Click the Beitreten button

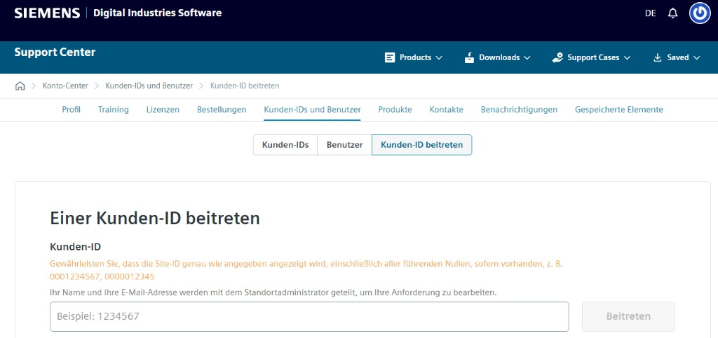coord(628,316)
